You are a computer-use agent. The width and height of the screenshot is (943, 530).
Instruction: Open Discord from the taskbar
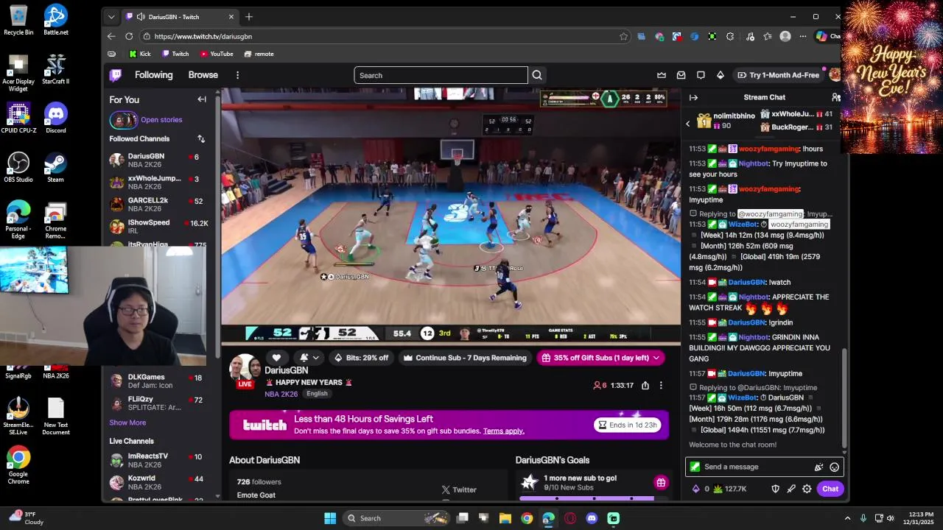pos(592,518)
